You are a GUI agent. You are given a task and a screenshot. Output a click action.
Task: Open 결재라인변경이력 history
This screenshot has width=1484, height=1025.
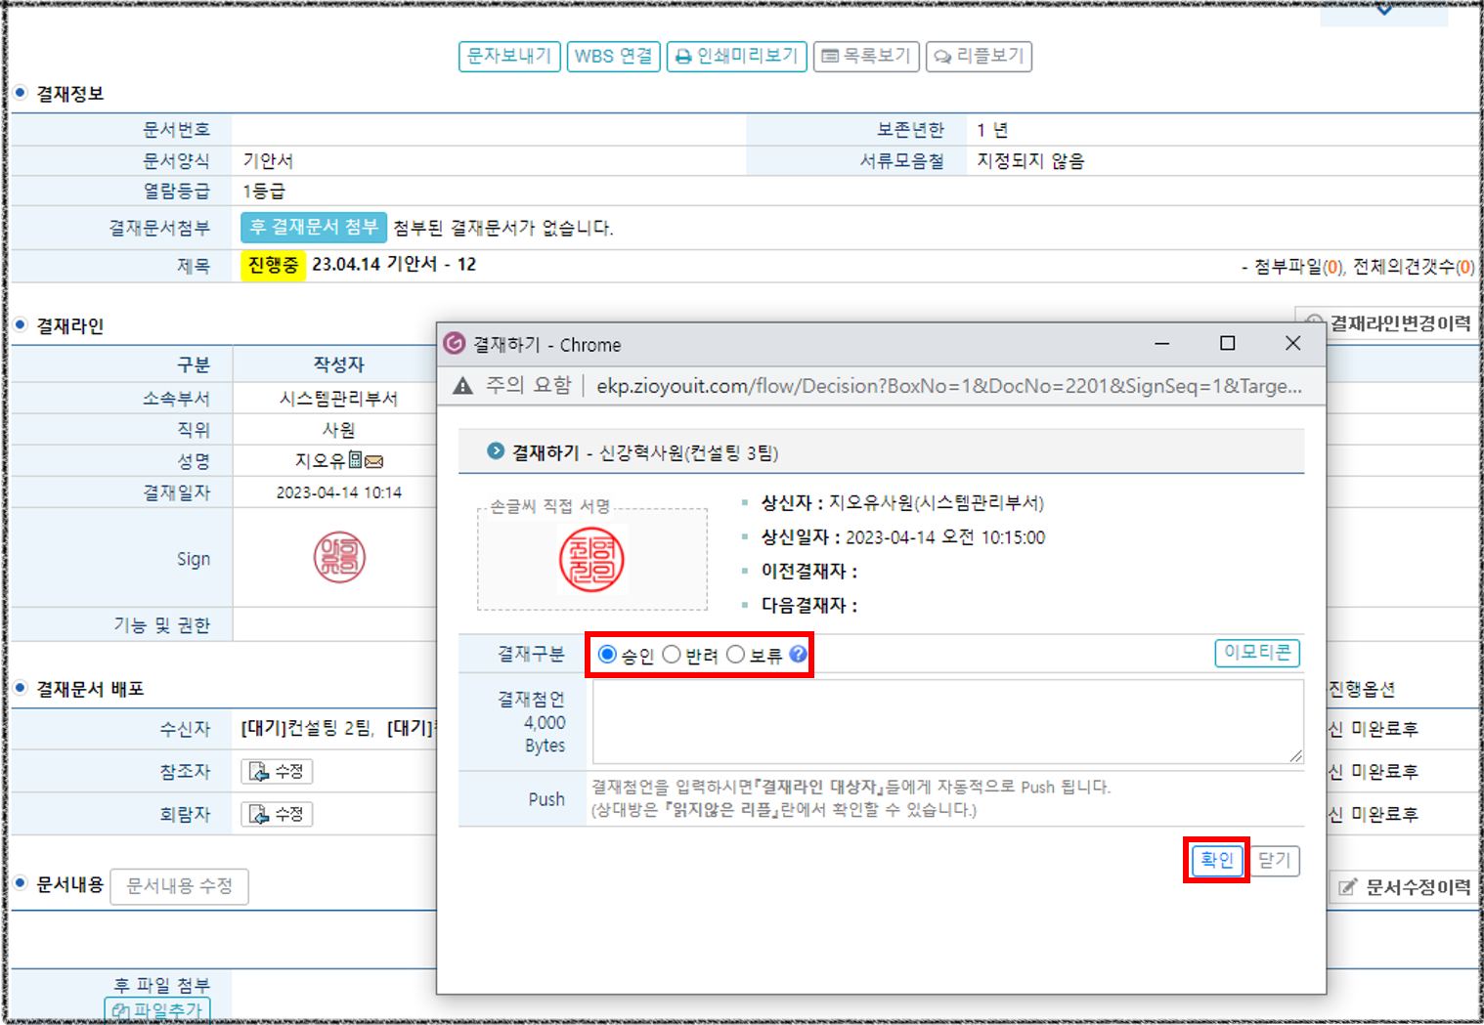click(x=1388, y=323)
